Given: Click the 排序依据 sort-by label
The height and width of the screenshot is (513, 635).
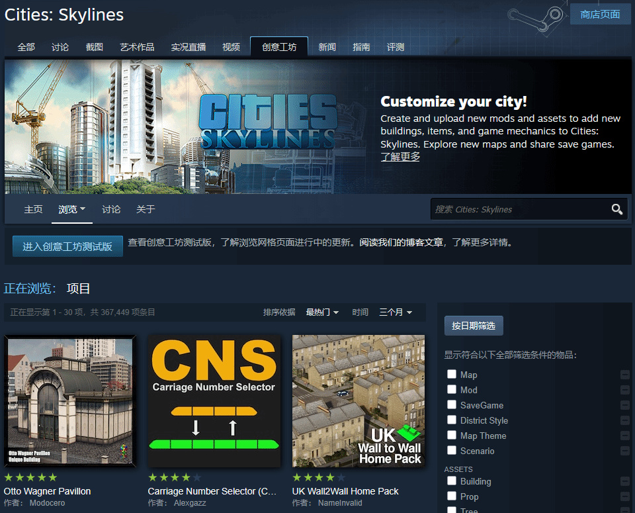Looking at the screenshot, I should 279,312.
